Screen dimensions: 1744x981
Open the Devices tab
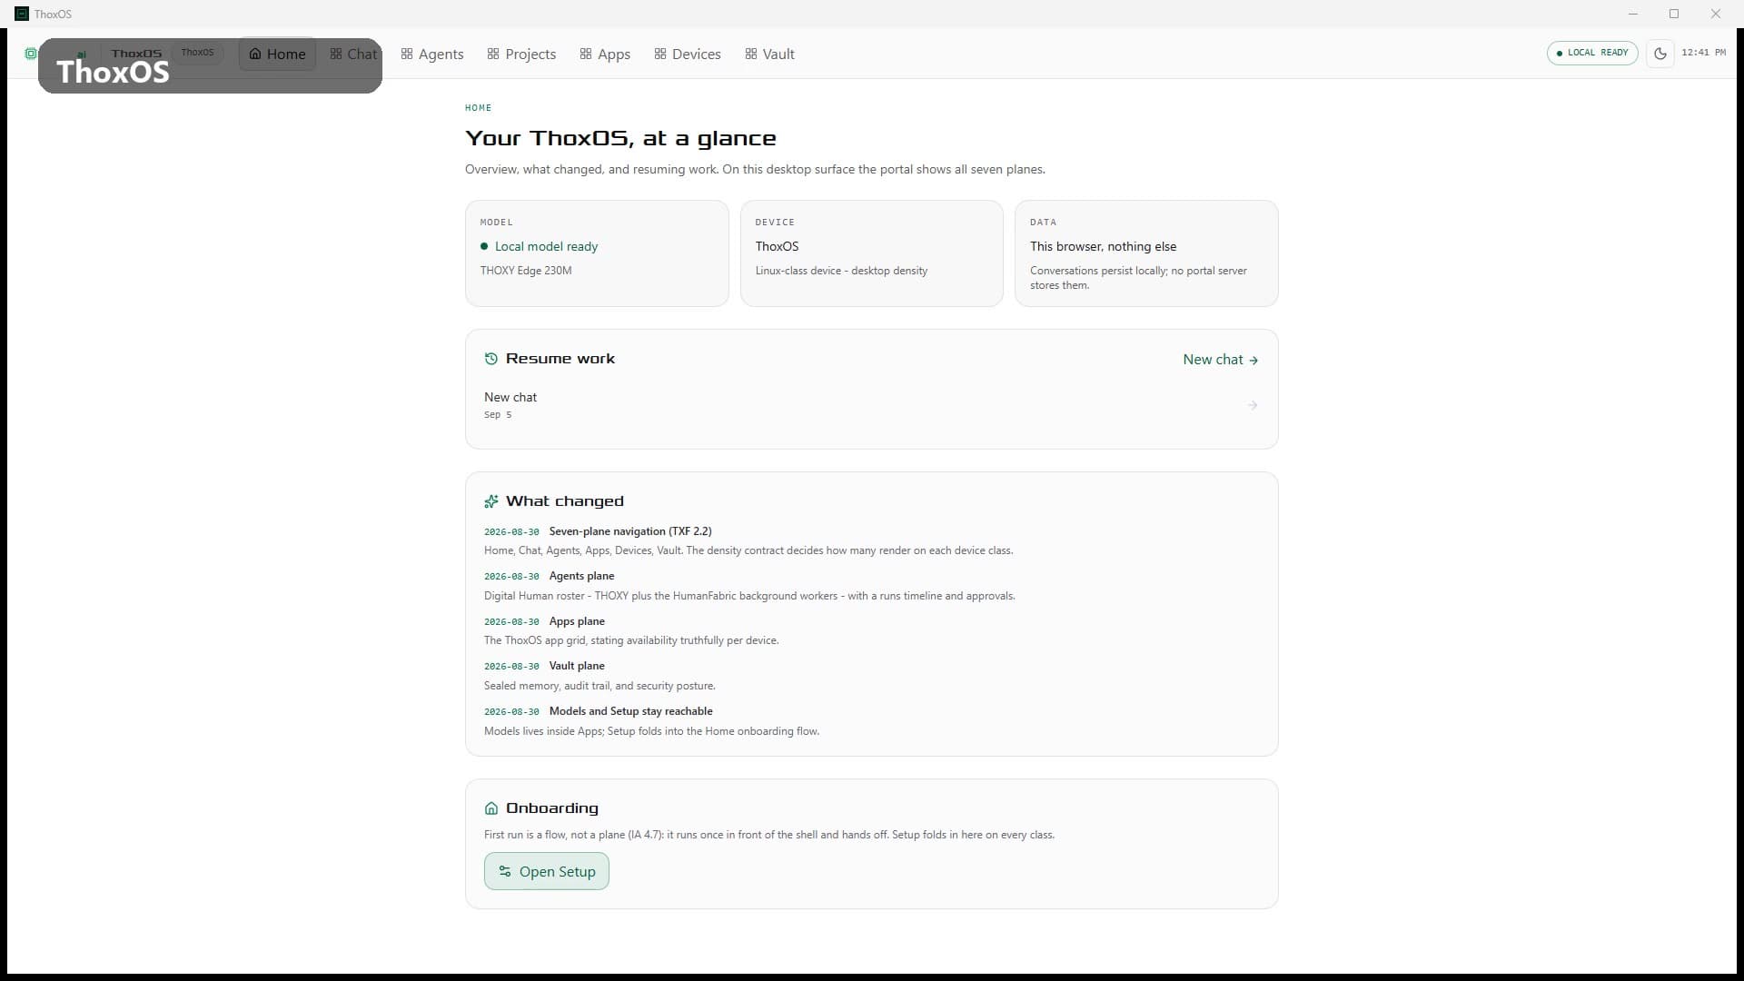point(688,54)
